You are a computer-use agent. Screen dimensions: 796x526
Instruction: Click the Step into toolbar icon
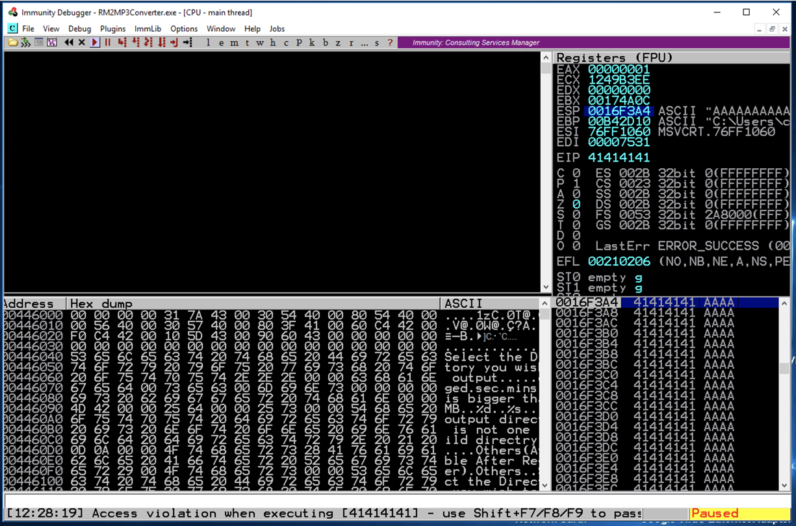tap(122, 42)
